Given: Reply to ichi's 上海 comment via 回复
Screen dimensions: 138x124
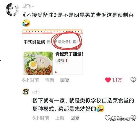Looking at the screenshot, I should coord(75,118).
